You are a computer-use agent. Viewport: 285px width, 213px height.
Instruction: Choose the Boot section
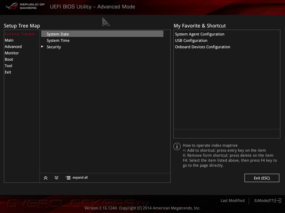pos(9,59)
